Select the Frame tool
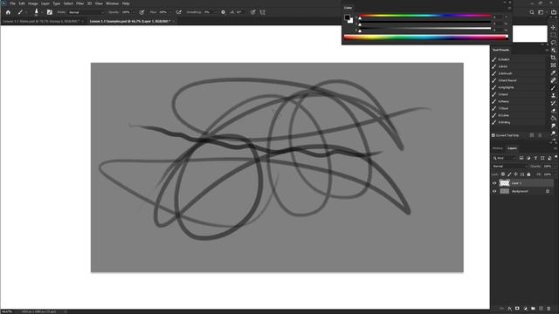The height and width of the screenshot is (314, 559). click(x=553, y=65)
